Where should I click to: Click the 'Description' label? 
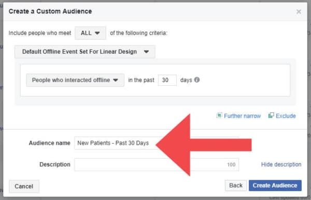click(55, 164)
